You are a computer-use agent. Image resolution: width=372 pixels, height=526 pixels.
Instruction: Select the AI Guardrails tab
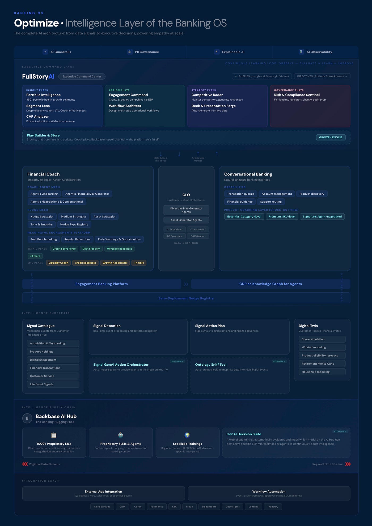[x=57, y=52]
